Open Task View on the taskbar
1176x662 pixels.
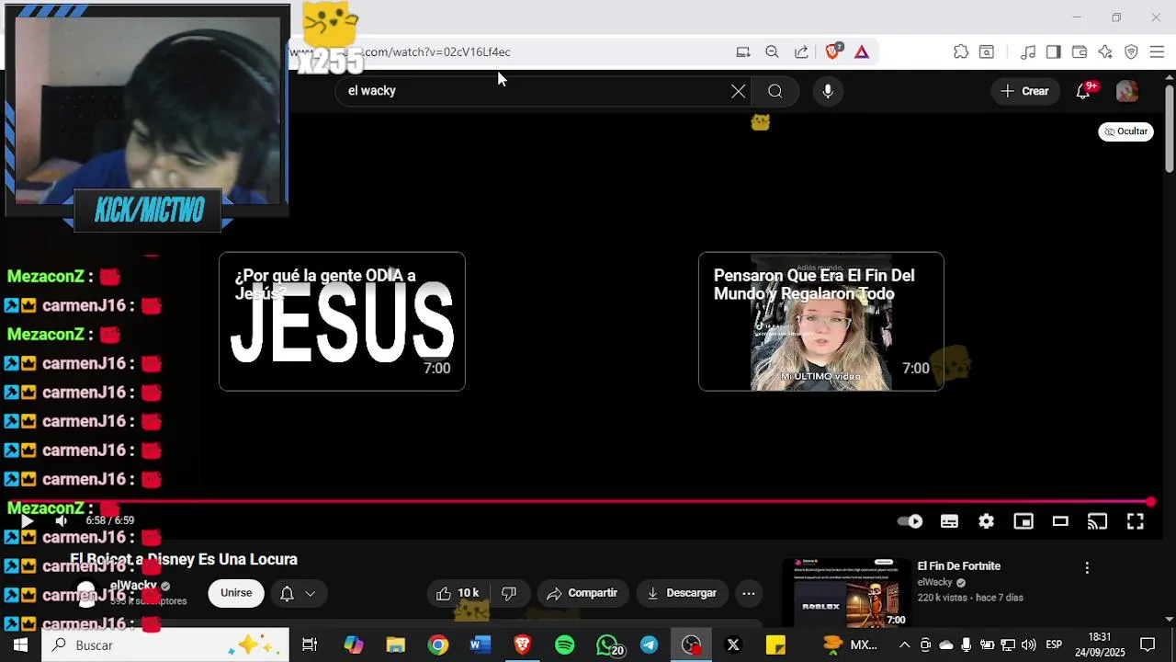pos(310,645)
